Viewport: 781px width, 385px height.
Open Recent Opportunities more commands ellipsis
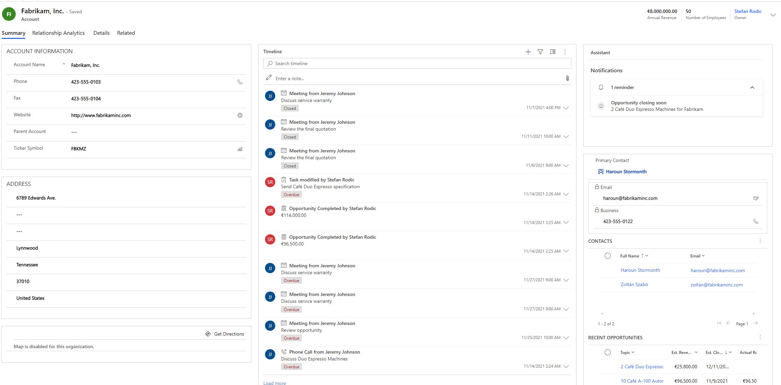760,337
